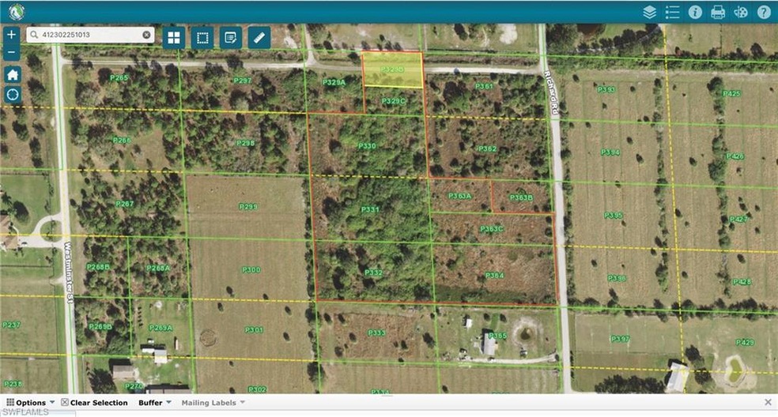The width and height of the screenshot is (778, 417).
Task: Select the ruler measurement tool
Action: [x=259, y=37]
